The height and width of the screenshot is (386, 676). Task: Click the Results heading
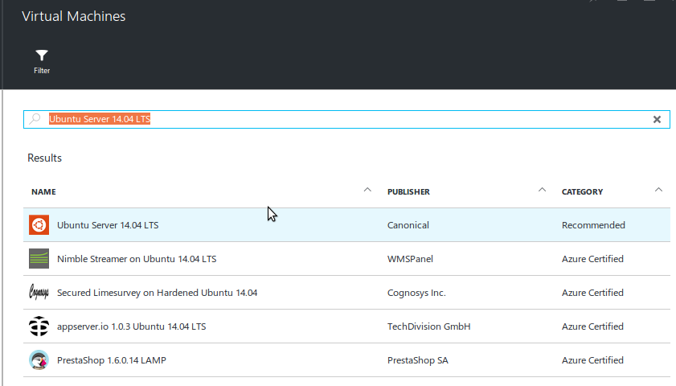tap(44, 158)
